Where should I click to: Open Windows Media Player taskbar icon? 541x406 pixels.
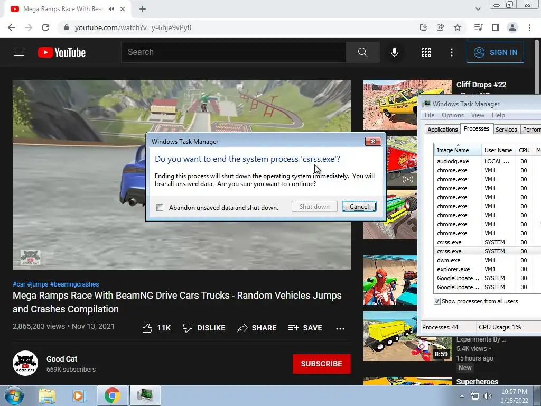[78, 395]
